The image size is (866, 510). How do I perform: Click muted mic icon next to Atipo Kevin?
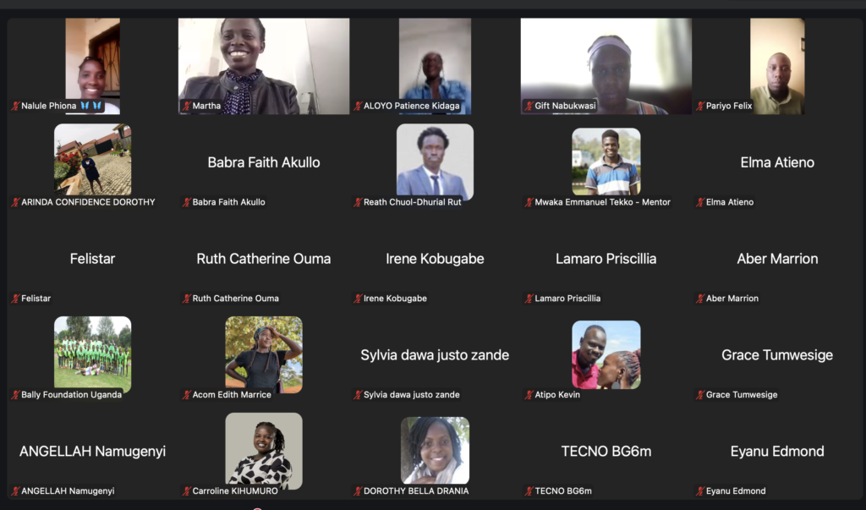pos(529,394)
